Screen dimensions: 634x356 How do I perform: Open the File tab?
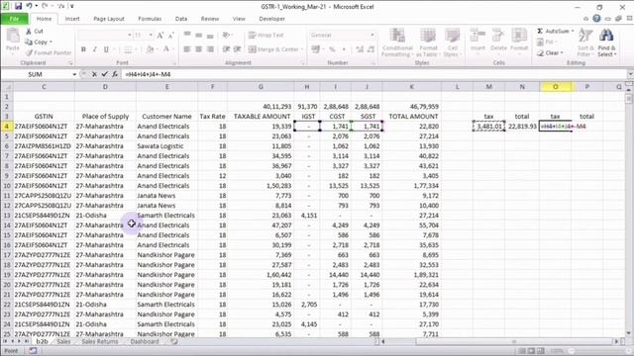pos(14,19)
